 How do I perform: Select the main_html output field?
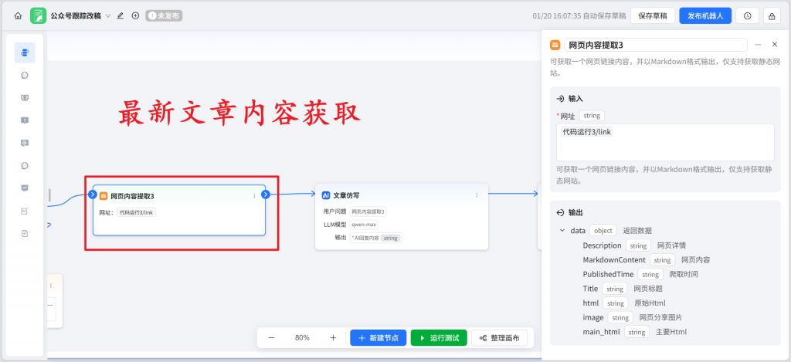[x=601, y=332]
